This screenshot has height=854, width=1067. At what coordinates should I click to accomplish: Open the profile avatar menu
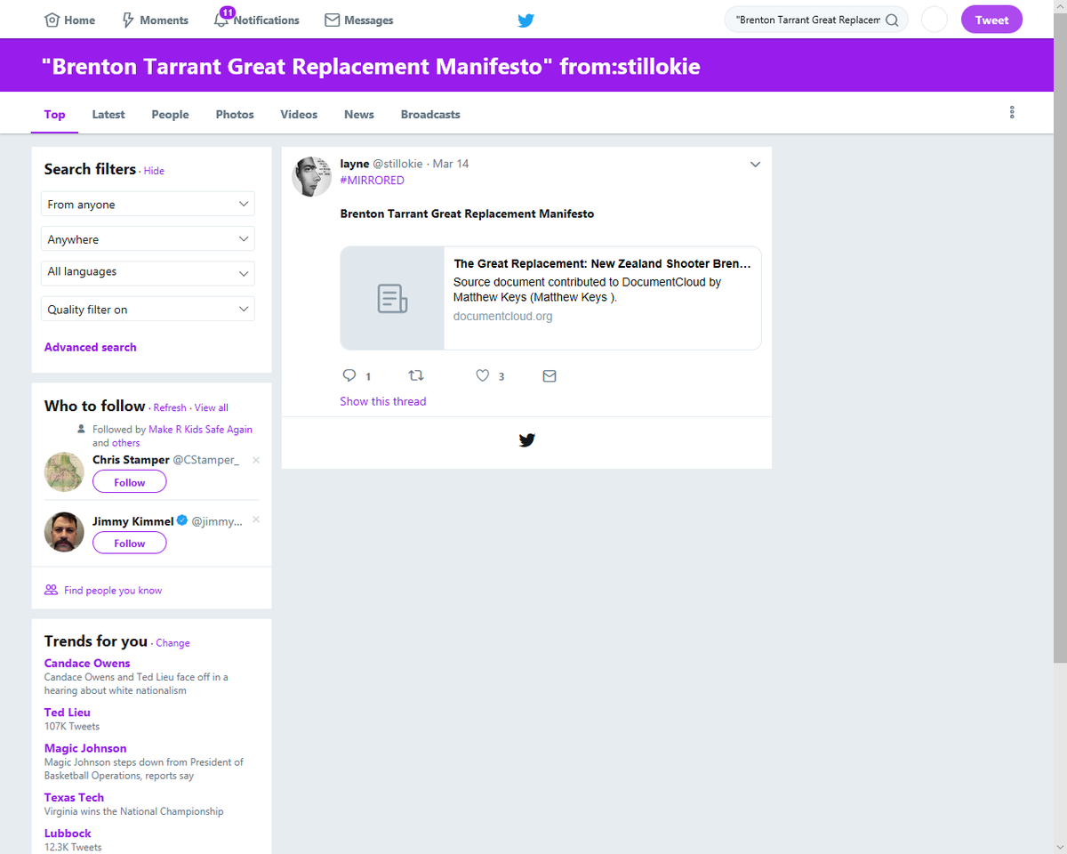click(935, 20)
